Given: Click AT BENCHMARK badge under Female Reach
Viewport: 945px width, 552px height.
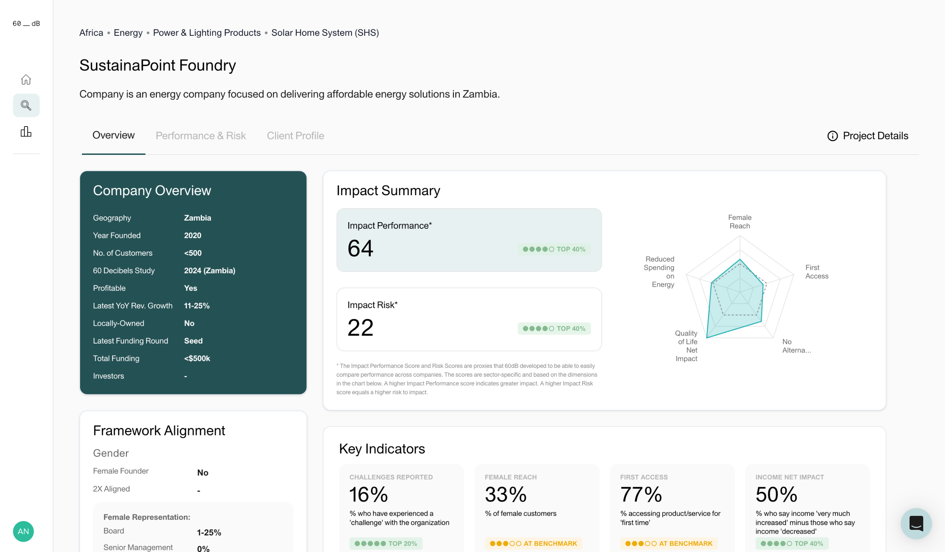Looking at the screenshot, I should pyautogui.click(x=533, y=544).
